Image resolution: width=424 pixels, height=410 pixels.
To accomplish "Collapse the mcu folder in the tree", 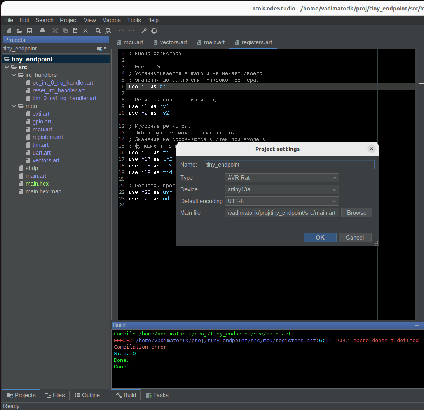I will point(14,106).
